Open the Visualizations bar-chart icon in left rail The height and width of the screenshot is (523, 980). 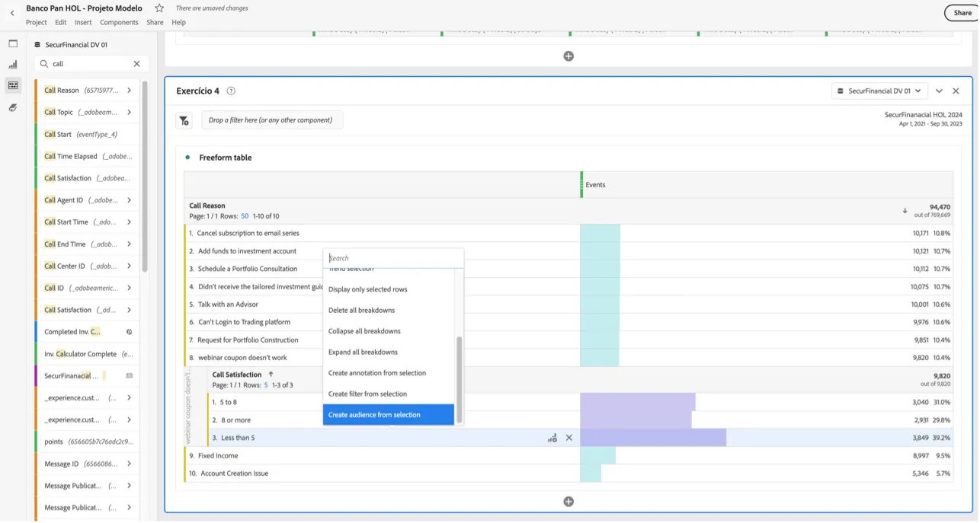pyautogui.click(x=13, y=65)
